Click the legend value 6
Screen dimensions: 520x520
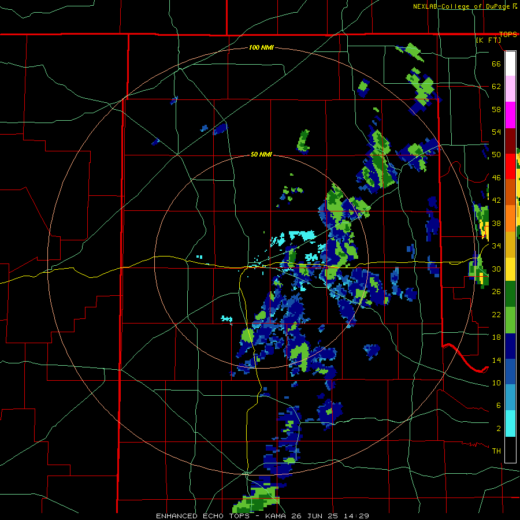click(499, 406)
